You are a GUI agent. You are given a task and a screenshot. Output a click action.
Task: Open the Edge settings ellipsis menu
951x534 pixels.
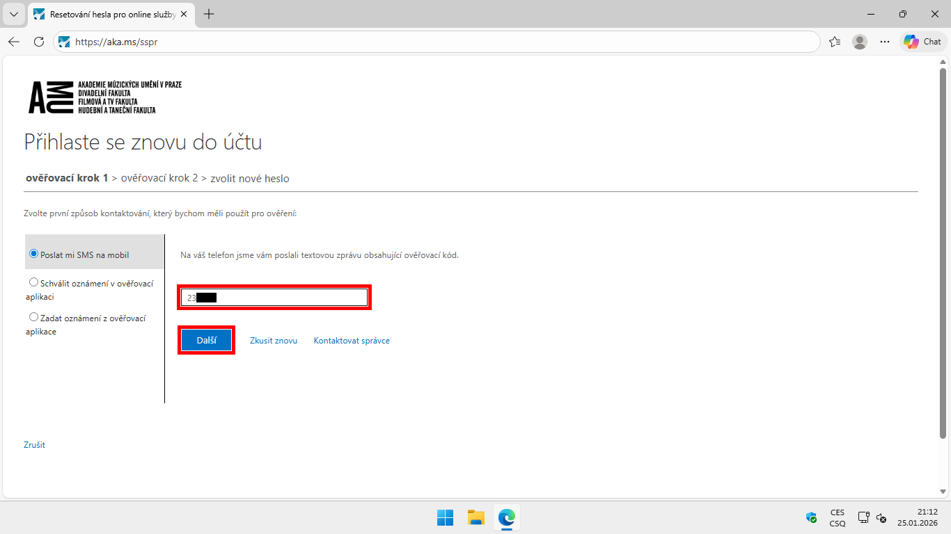885,42
